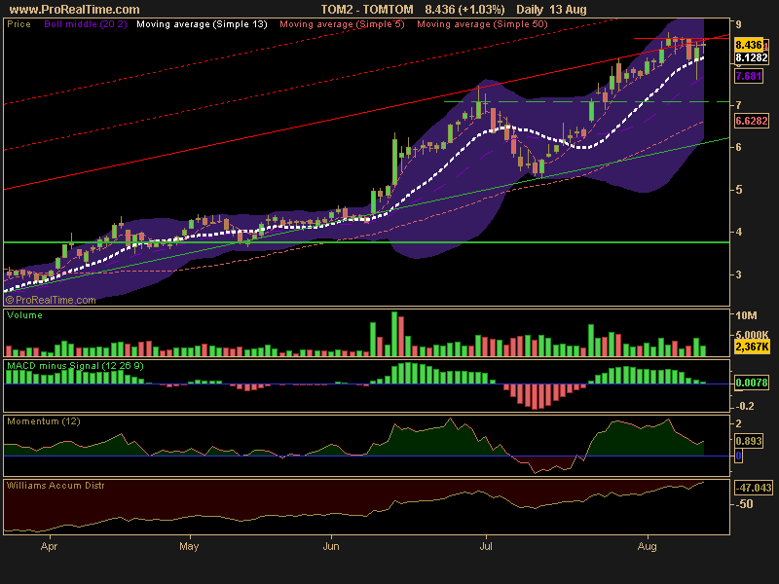
Task: Click the 0.0078 MACD value tag
Action: tap(752, 383)
